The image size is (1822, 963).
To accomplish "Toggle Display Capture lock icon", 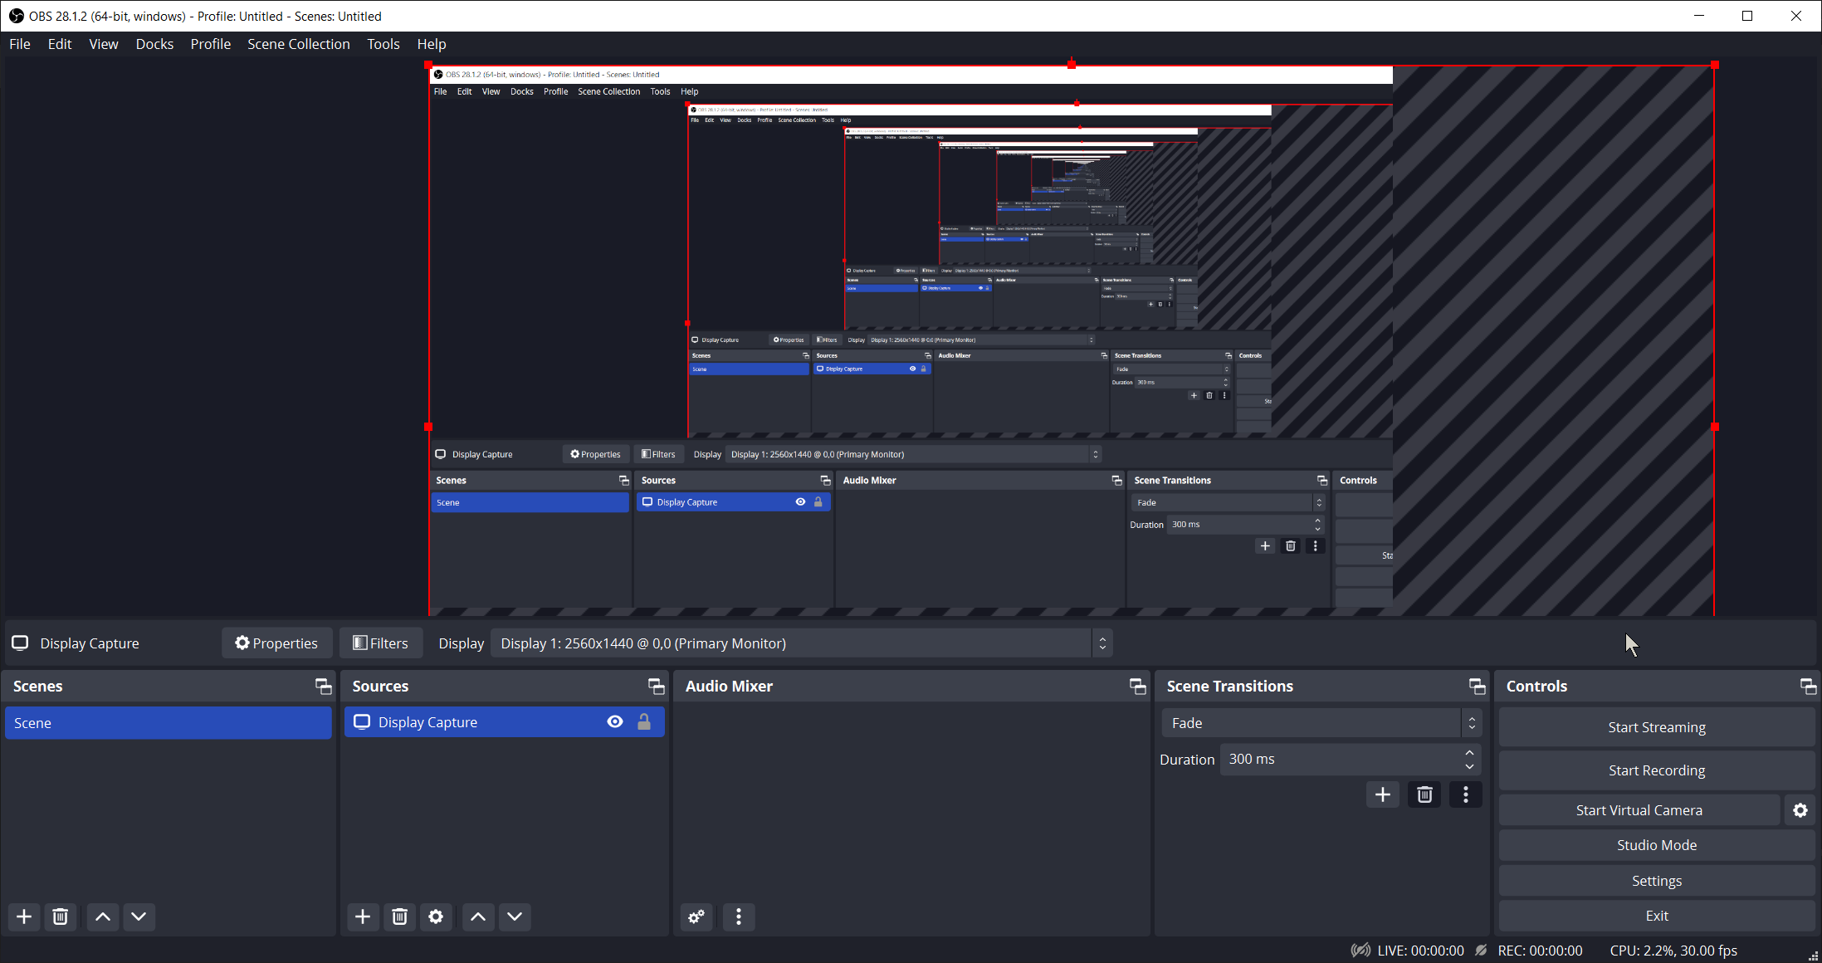I will click(x=644, y=722).
